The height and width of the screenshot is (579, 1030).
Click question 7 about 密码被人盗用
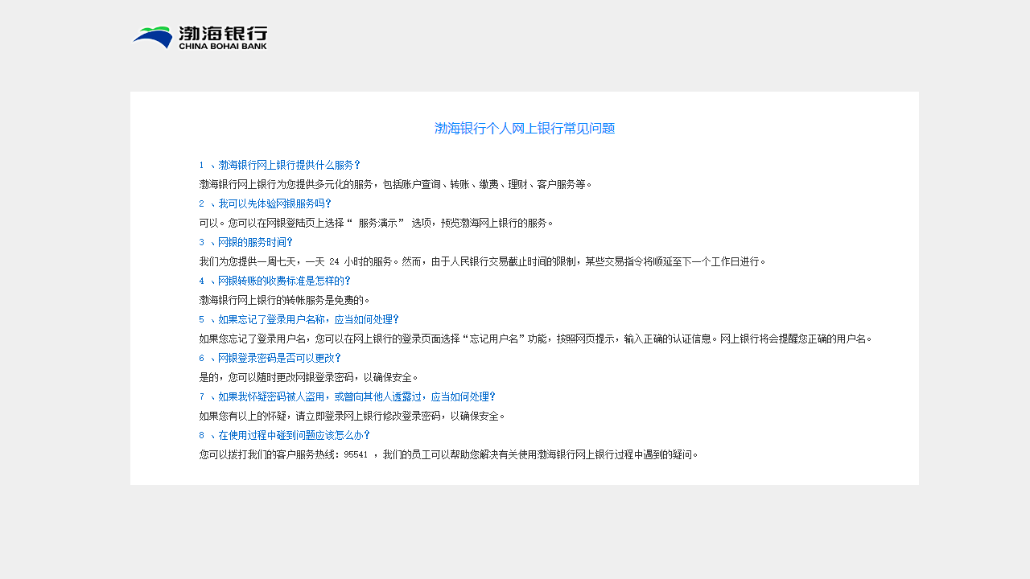coord(348,396)
